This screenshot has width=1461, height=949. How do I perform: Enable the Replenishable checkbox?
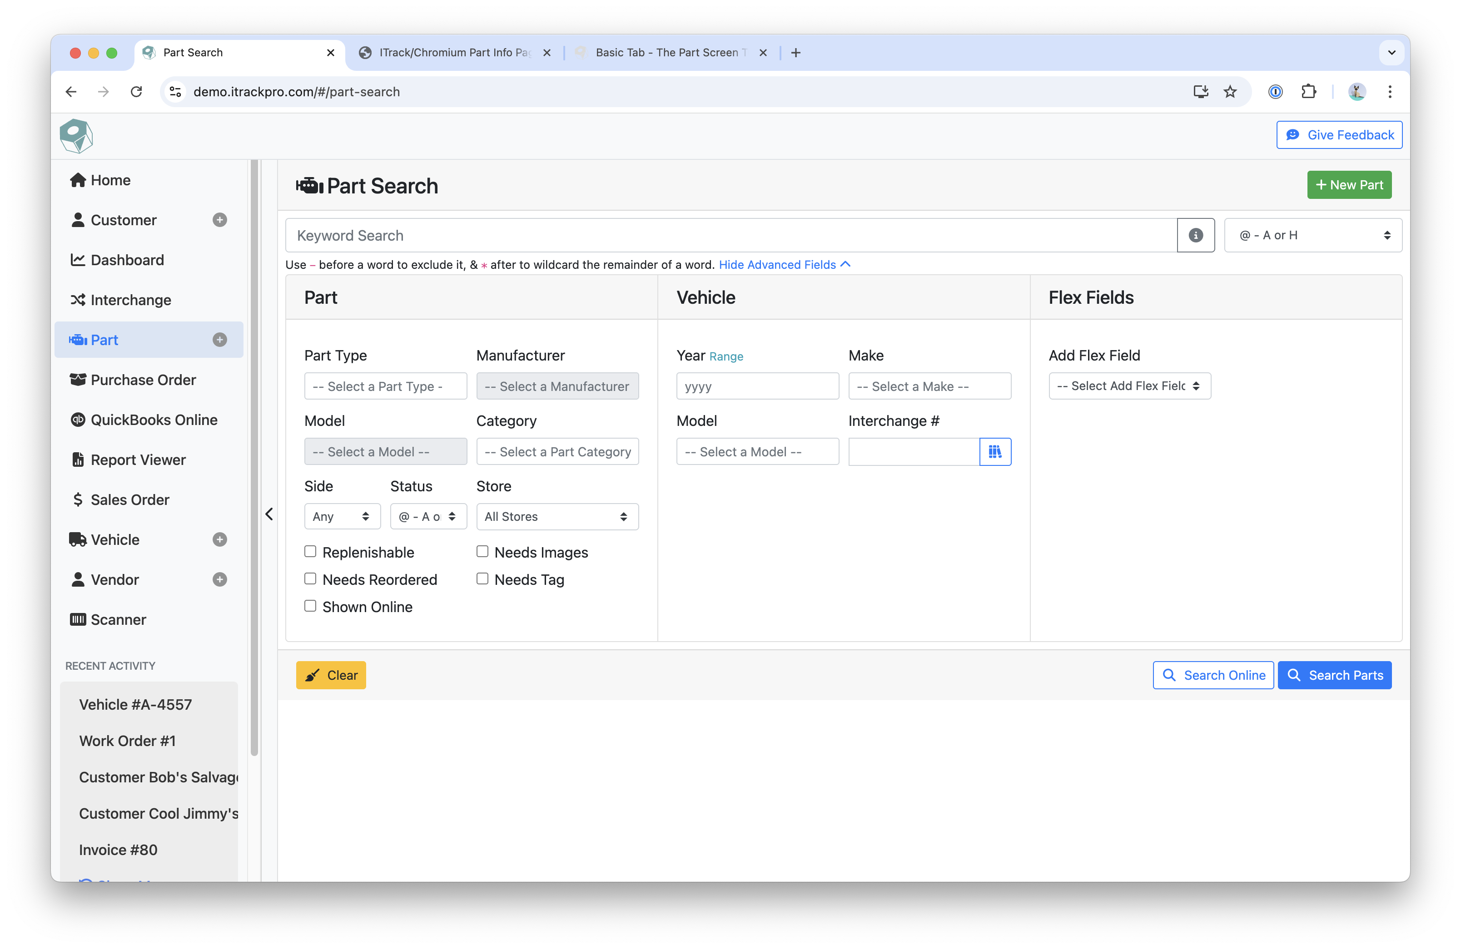pyautogui.click(x=311, y=552)
